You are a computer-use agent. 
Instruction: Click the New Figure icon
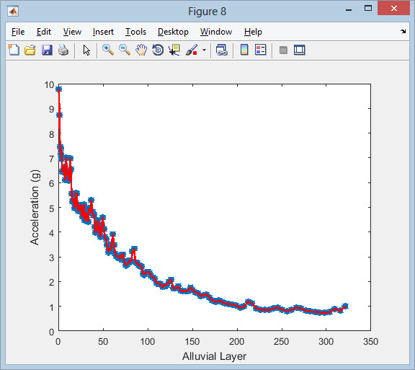14,50
